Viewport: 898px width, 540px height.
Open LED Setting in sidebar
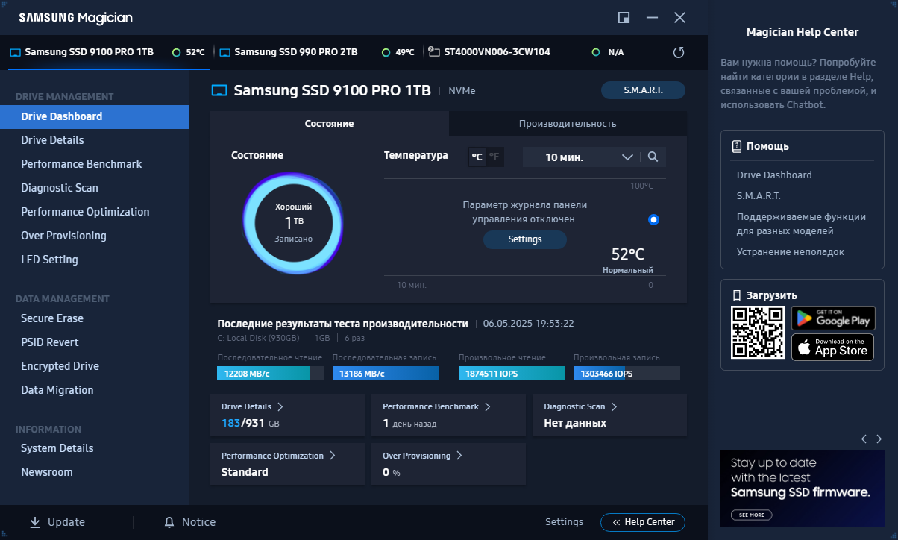point(95,260)
